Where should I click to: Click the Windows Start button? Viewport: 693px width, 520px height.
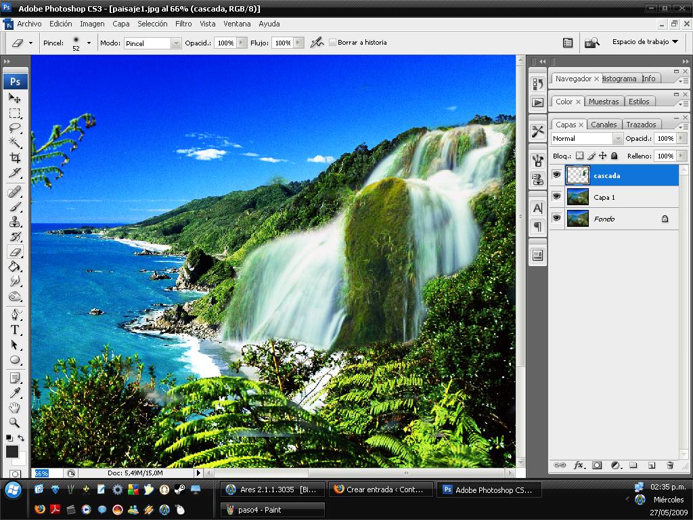coord(14,490)
